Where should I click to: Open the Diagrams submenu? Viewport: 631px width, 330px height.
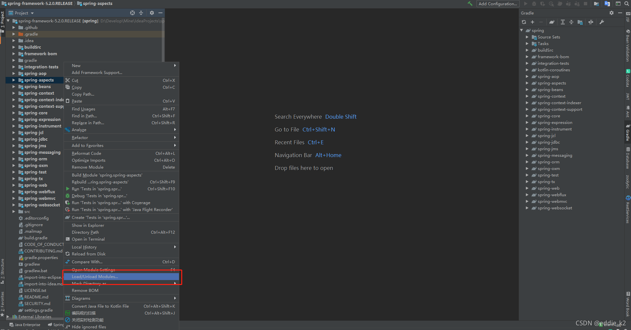pyautogui.click(x=121, y=298)
